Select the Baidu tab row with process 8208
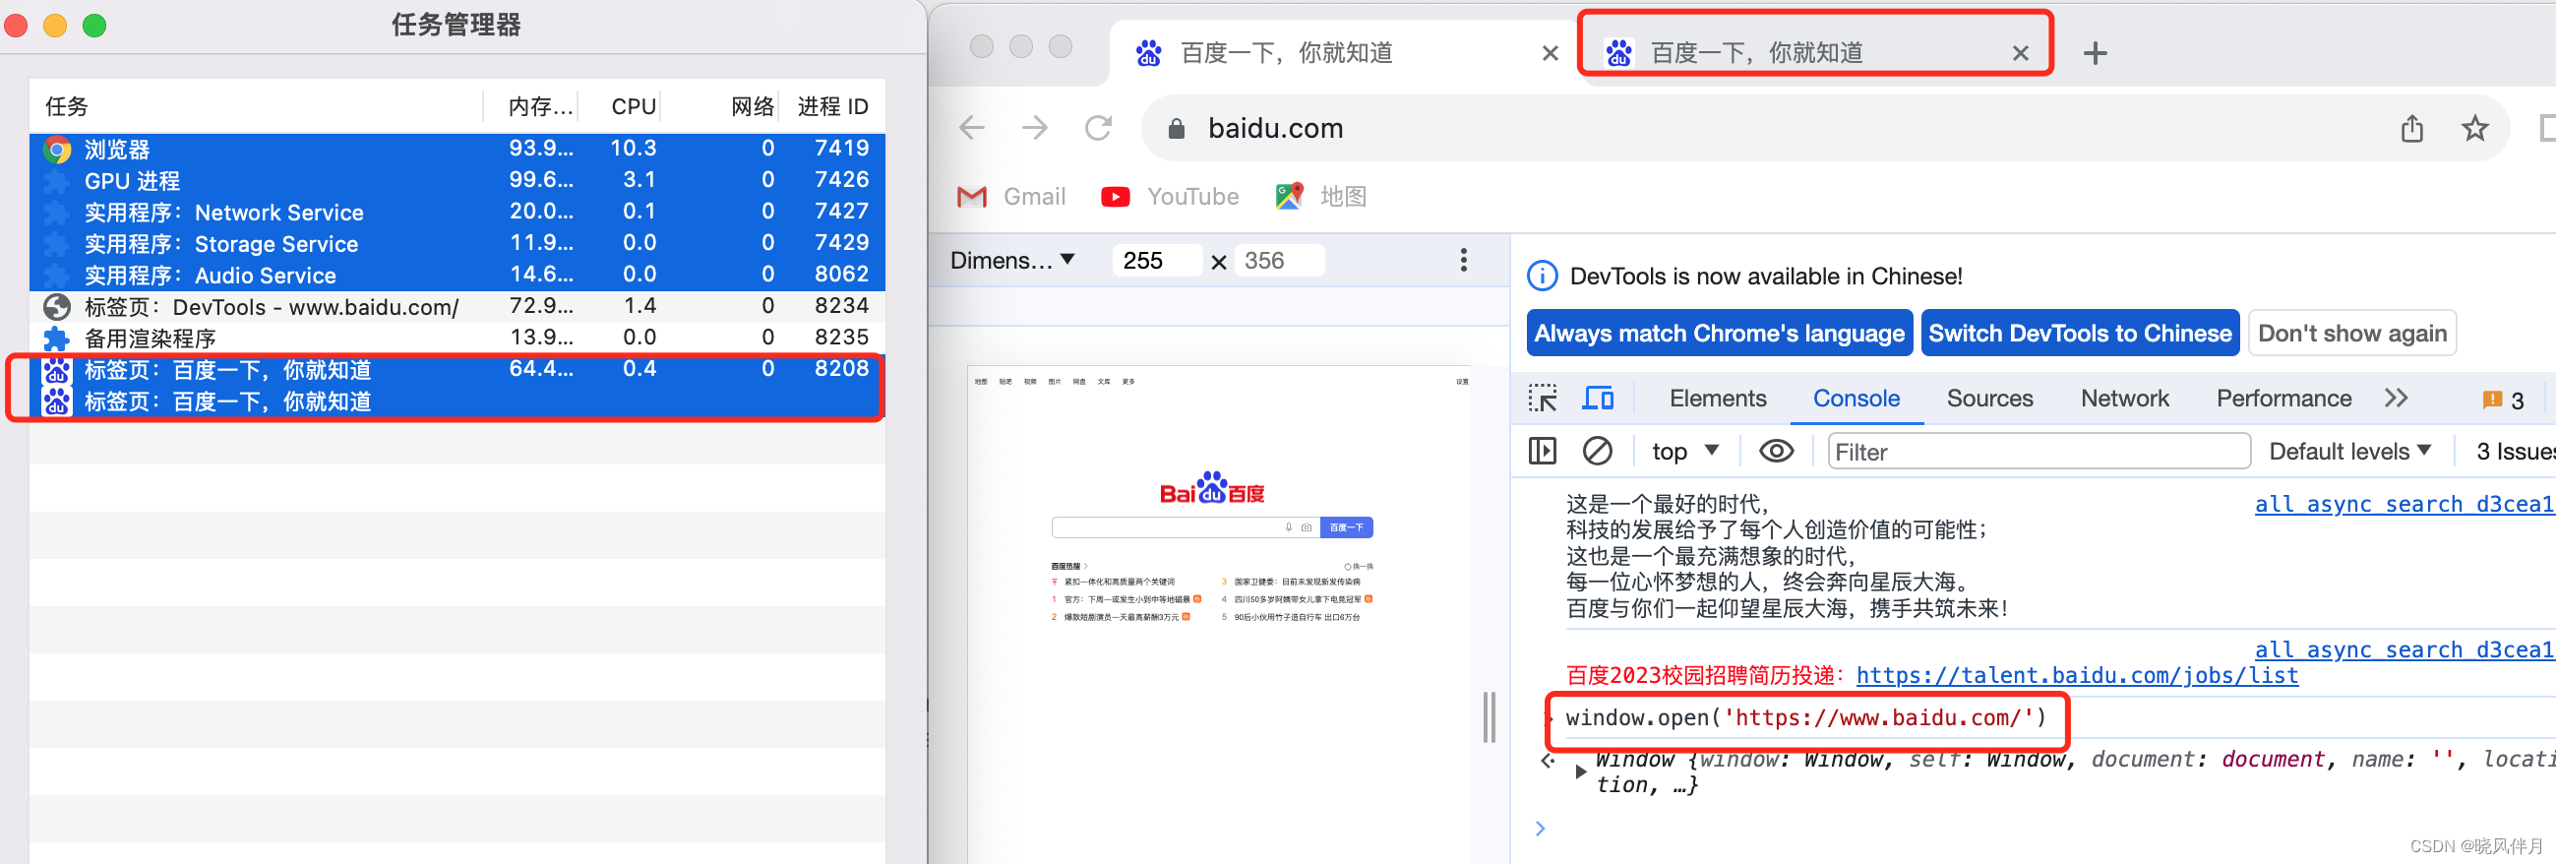2556x864 pixels. click(456, 370)
